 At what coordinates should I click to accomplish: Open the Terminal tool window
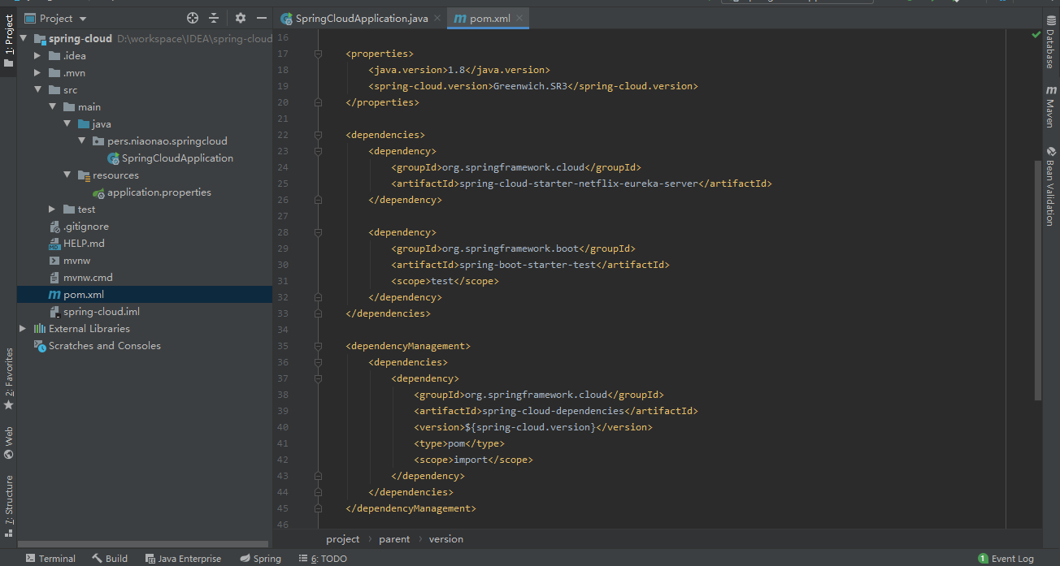pyautogui.click(x=50, y=558)
